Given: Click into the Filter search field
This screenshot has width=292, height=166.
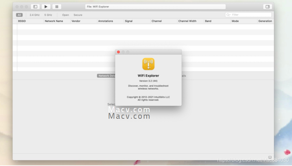Looking at the screenshot, I should tap(248, 15).
